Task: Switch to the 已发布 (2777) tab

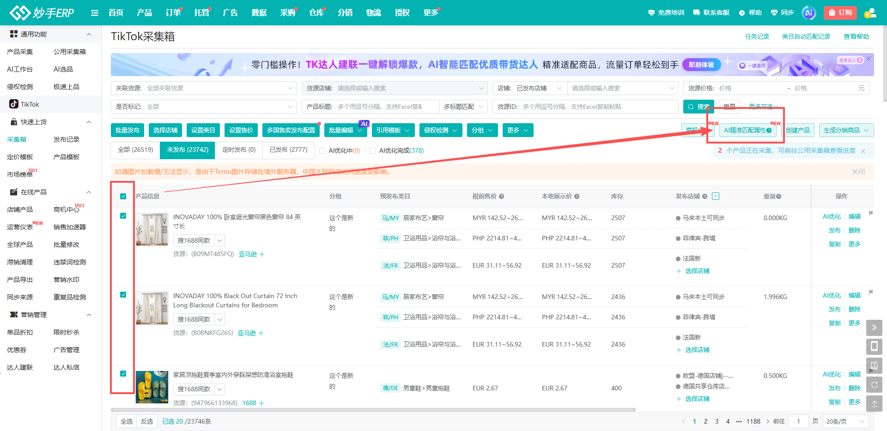Action: pyautogui.click(x=288, y=150)
